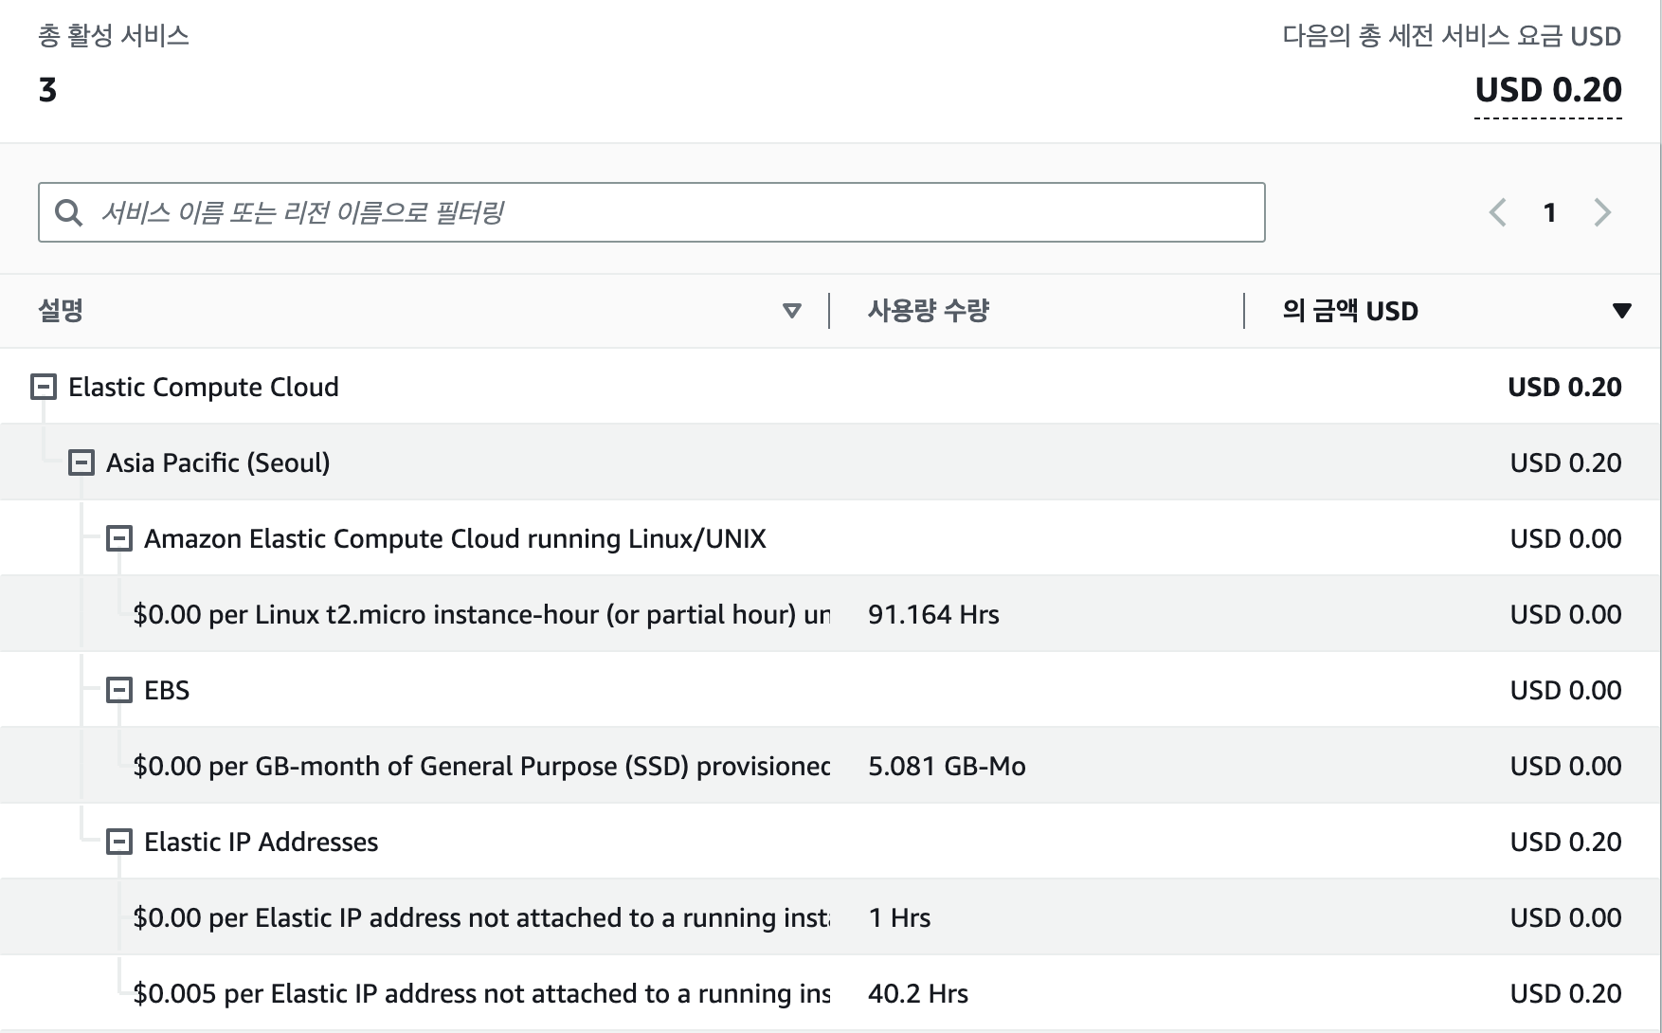Click EBS label text
Image resolution: width=1662 pixels, height=1033 pixels.
(x=167, y=690)
